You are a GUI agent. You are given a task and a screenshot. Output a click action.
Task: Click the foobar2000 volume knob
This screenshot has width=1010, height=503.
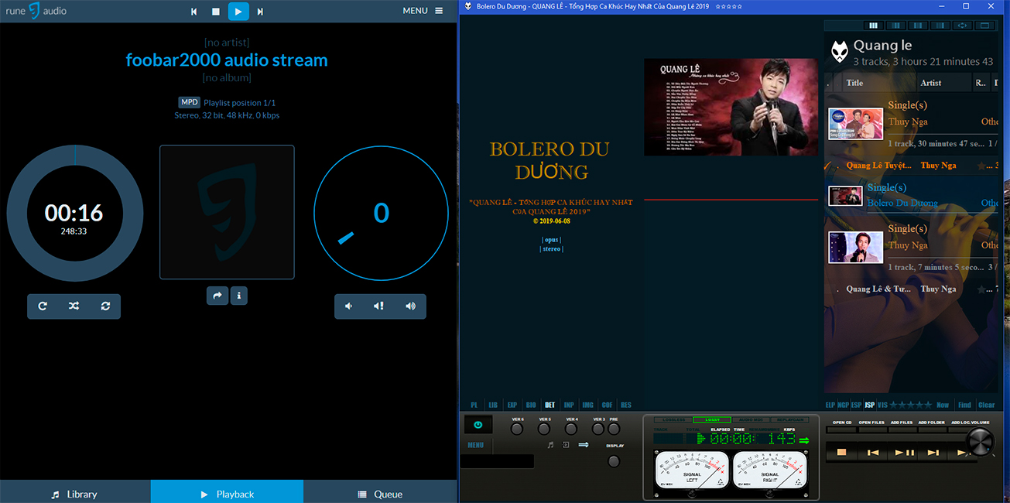tap(979, 443)
